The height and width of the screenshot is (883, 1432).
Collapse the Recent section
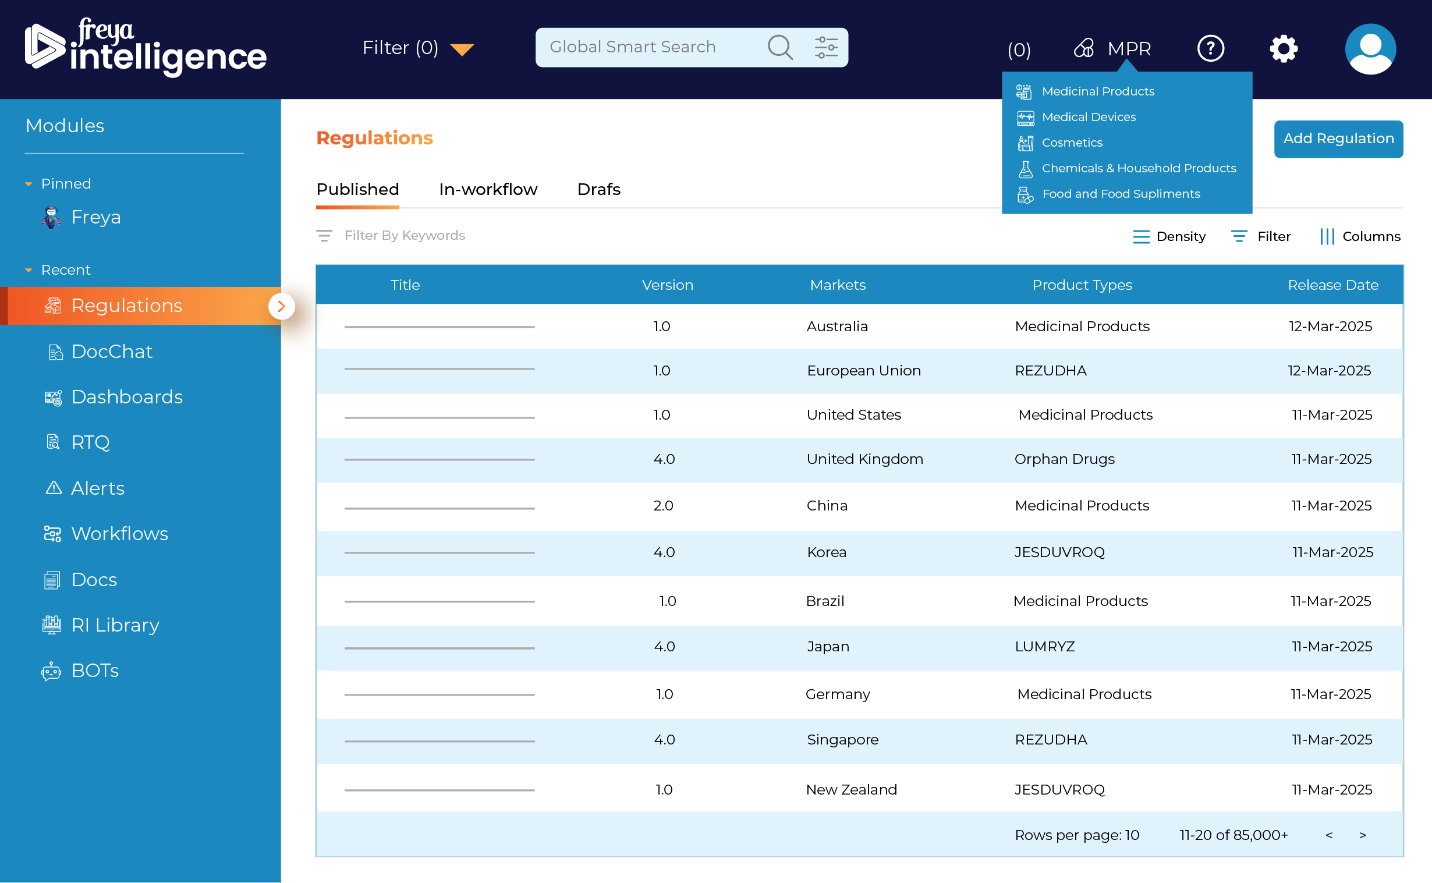click(x=29, y=270)
